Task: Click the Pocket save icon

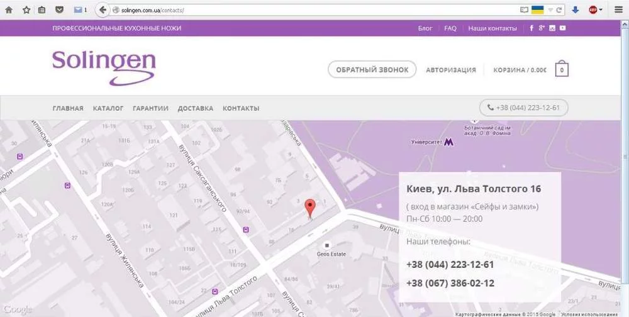Action: 59,10
